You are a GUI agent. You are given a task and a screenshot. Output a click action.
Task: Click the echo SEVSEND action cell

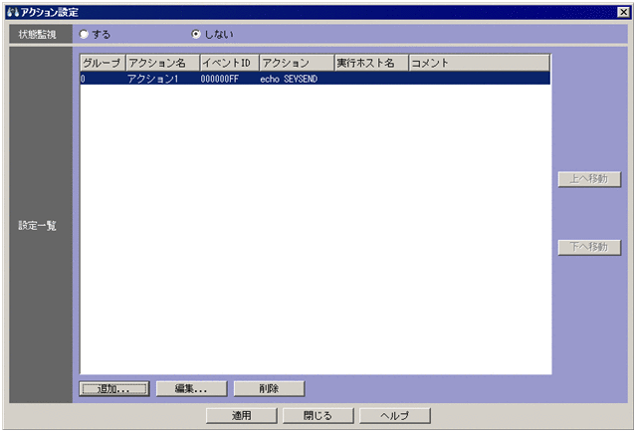click(x=289, y=79)
